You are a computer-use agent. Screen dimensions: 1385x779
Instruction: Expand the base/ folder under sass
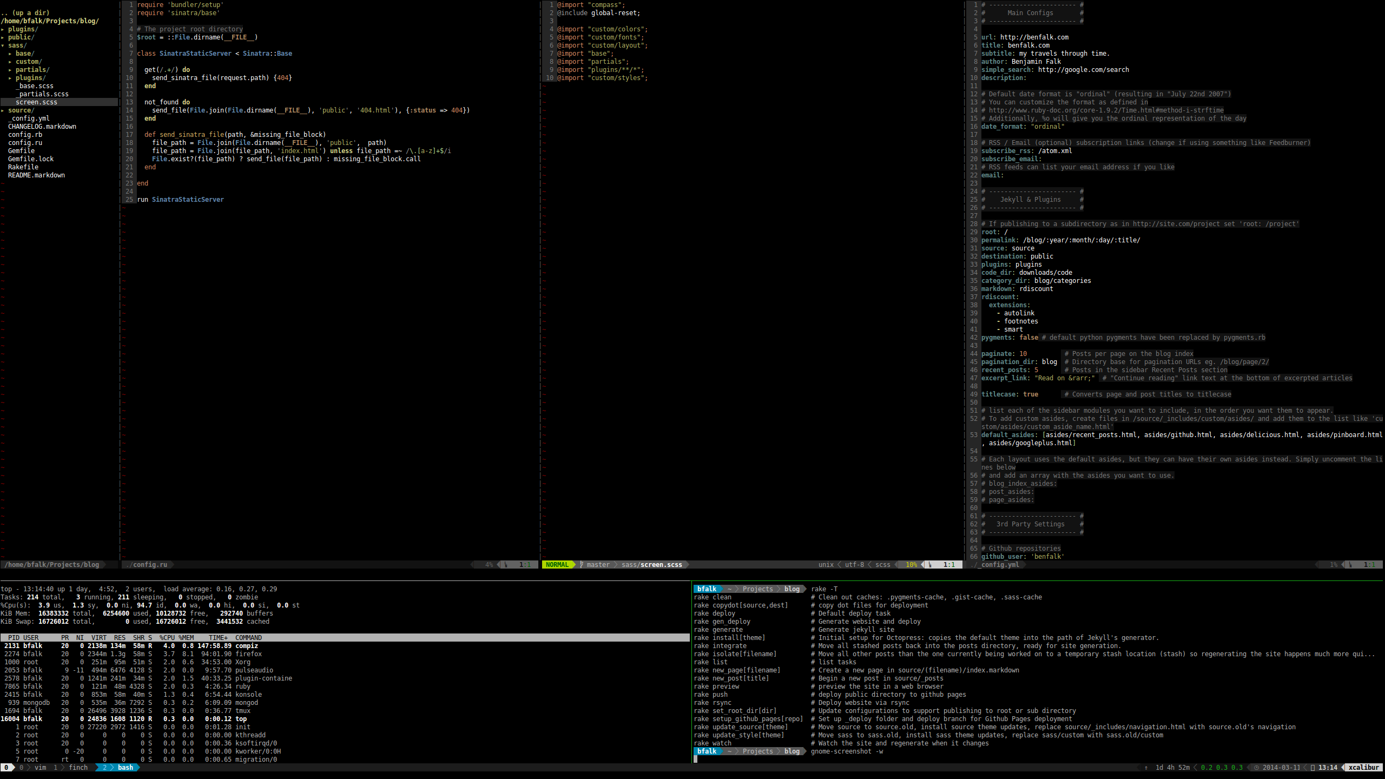[22, 54]
